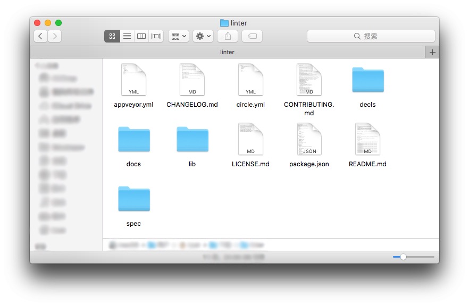Click the Edit Tags button
This screenshot has width=469, height=306.
[x=252, y=36]
